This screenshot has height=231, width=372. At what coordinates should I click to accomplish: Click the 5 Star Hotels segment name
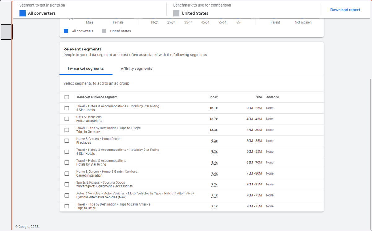click(86, 110)
